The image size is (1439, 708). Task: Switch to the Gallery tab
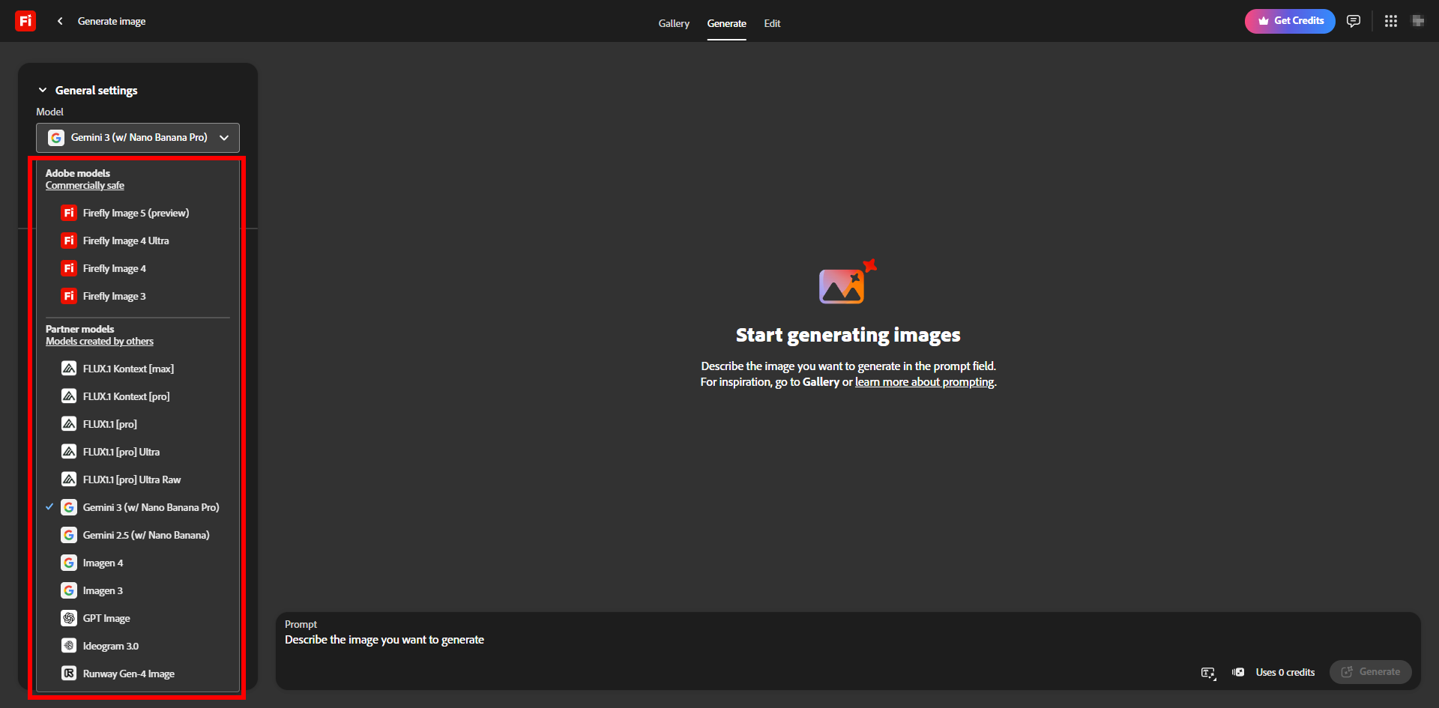[x=673, y=23]
